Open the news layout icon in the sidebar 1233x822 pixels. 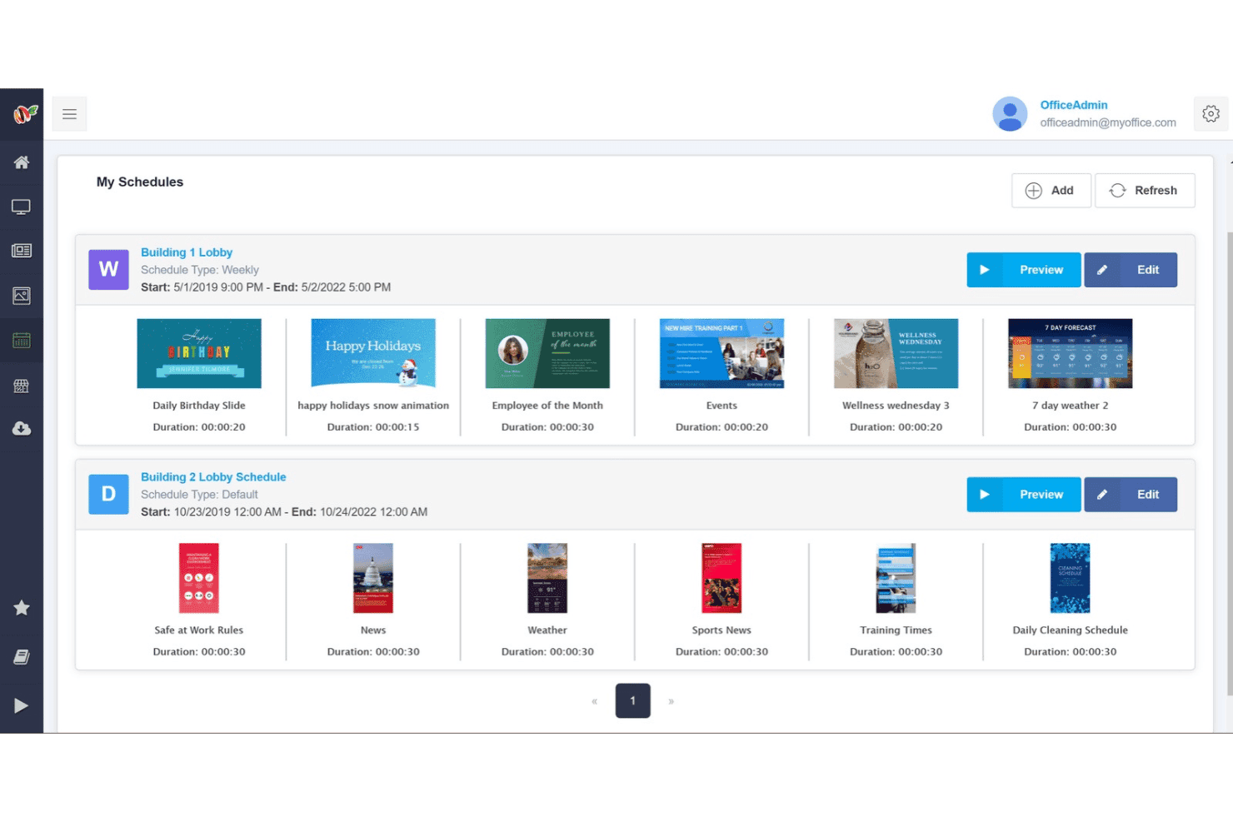click(x=22, y=251)
